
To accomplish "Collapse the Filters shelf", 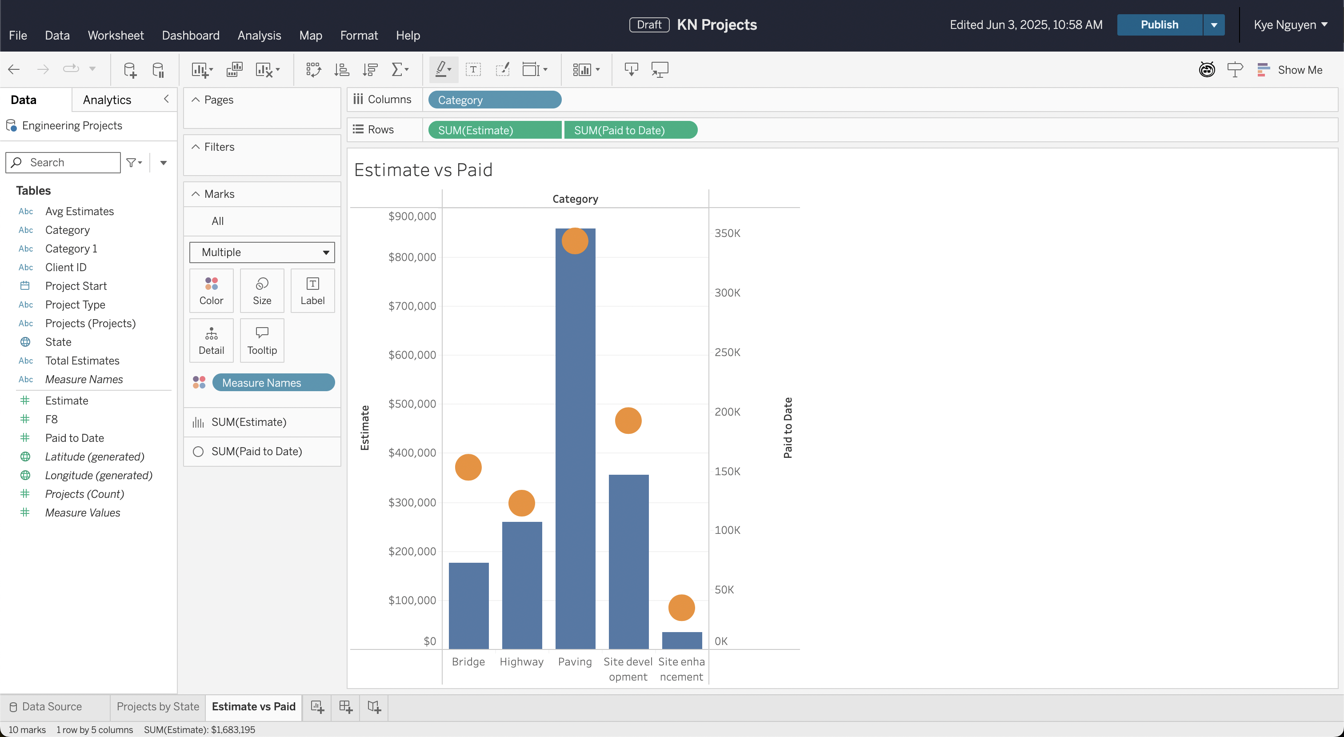I will tap(196, 147).
